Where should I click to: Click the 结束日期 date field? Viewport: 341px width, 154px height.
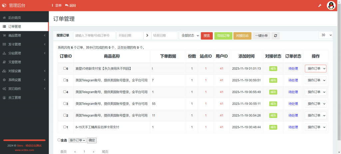pos(165,36)
